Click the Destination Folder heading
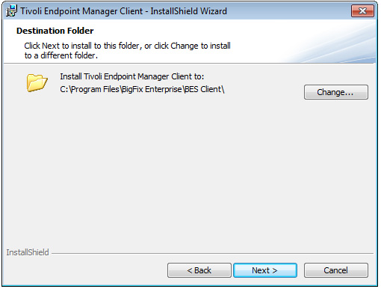Screen dimensions: 381x289 click(55, 31)
